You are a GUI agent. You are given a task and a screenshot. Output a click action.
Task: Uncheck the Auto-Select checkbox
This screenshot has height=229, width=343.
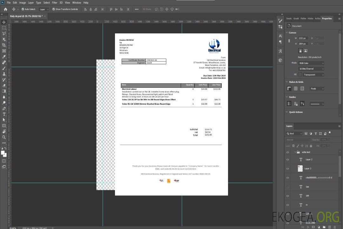(x=22, y=9)
